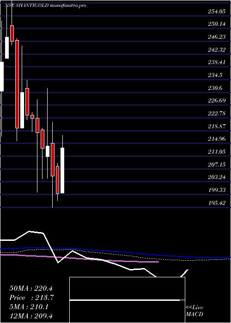Select the 222.78 price axis label
This screenshot has height=323, width=231.
217,114
